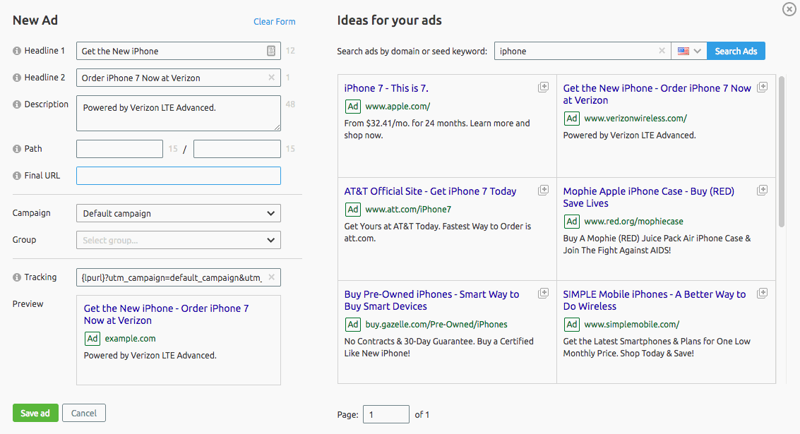This screenshot has width=800, height=434.
Task: Click www.apple.com/ display URL
Action: pyautogui.click(x=398, y=107)
